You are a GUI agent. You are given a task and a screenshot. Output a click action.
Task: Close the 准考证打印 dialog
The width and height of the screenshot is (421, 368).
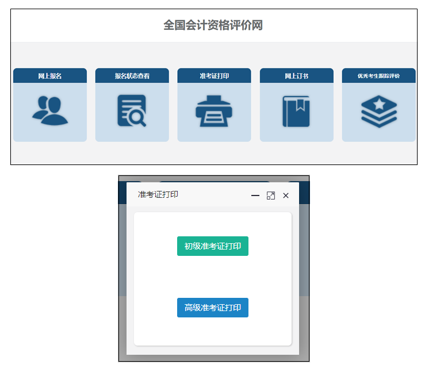pyautogui.click(x=286, y=195)
